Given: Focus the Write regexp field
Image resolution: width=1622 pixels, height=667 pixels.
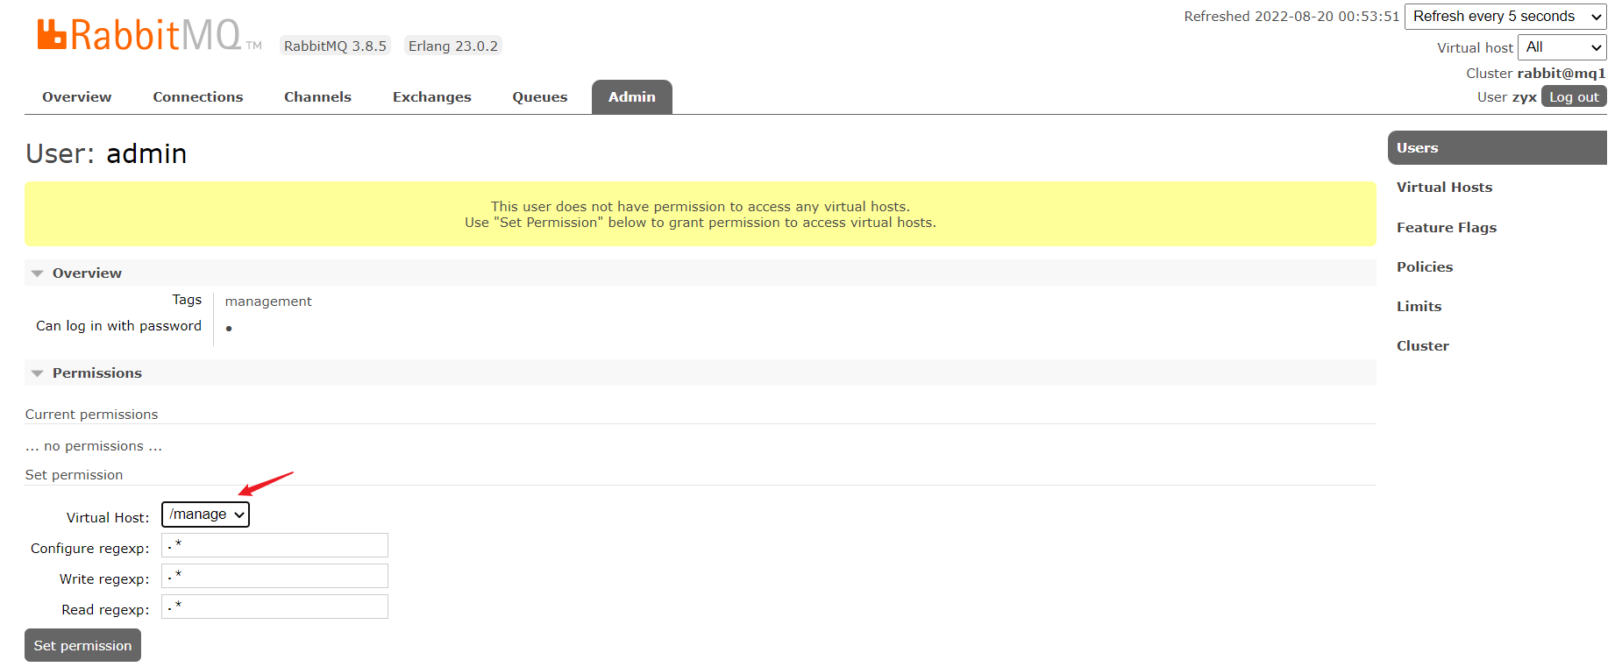Looking at the screenshot, I should pyautogui.click(x=274, y=576).
